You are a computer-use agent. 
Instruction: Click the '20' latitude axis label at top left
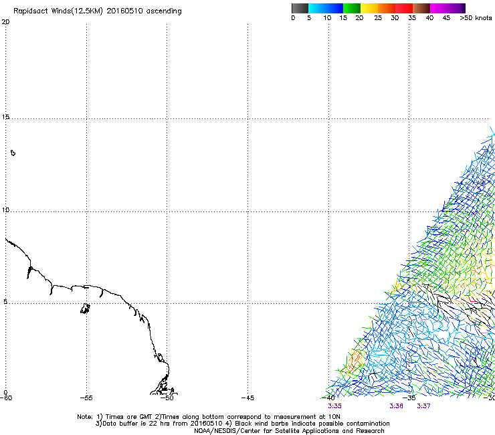click(x=5, y=22)
